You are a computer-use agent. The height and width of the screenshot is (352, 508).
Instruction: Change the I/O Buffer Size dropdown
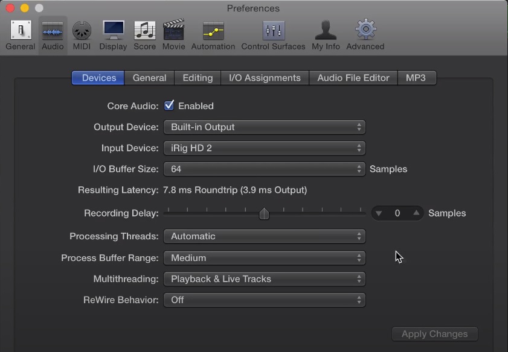click(265, 169)
